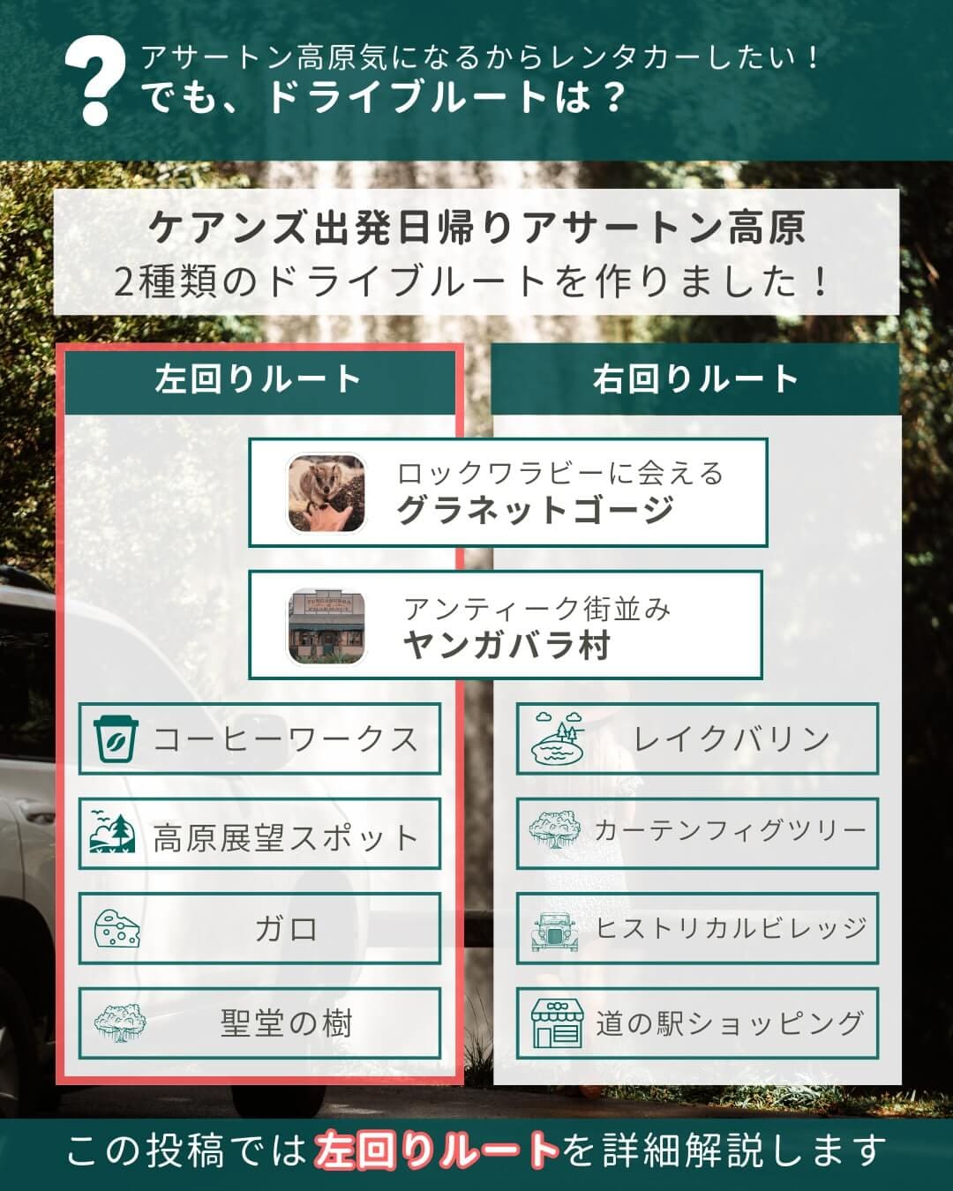Viewport: 953px width, 1191px height.
Task: Click the fig tree icon beside 聖堂の樹
Action: 119,1023
